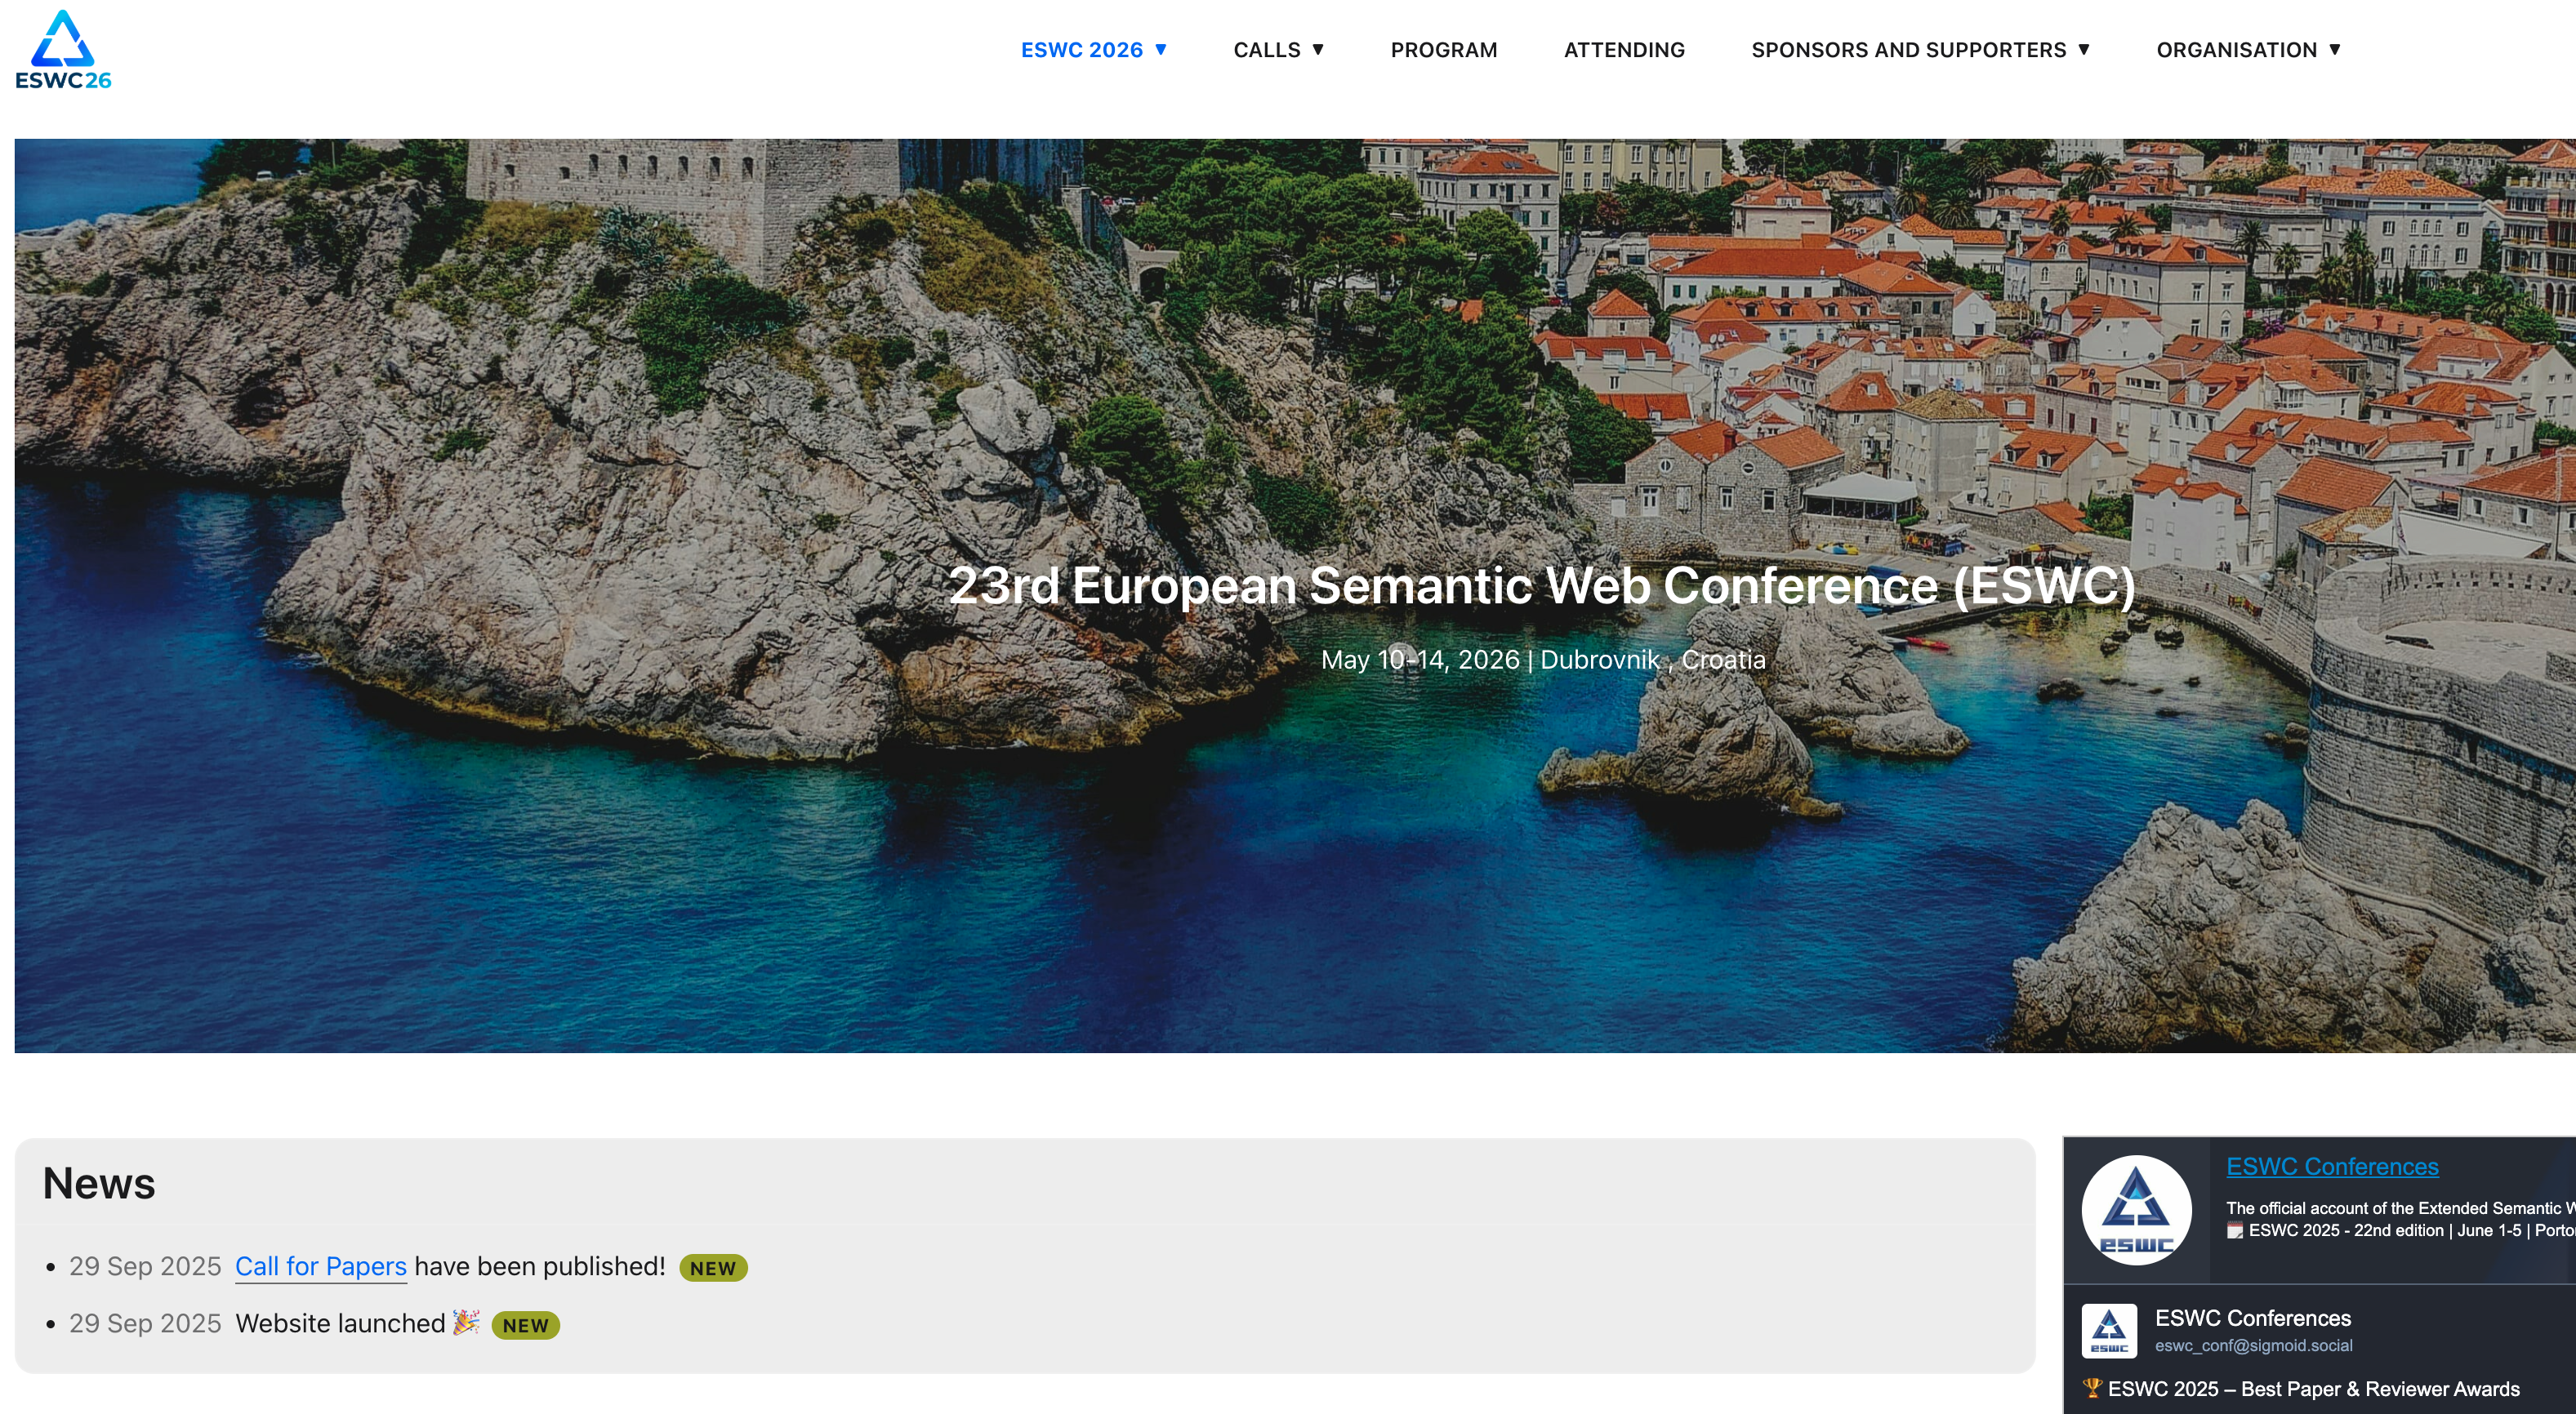
Task: Click the ESWC26 logo in header
Action: 63,50
